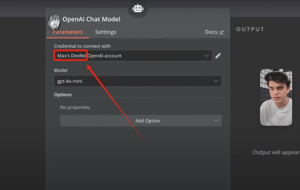Open the credential dropdown for OpenAI account
The image size is (300, 190).
click(133, 56)
